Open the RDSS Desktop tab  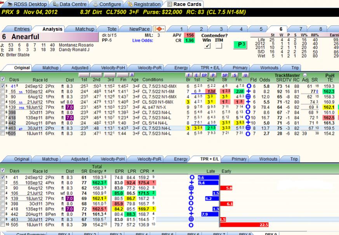click(x=27, y=4)
